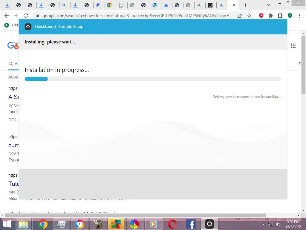Screen dimensions: 306x230
Task: Open the flower icon taskbar app
Action: coord(98,224)
